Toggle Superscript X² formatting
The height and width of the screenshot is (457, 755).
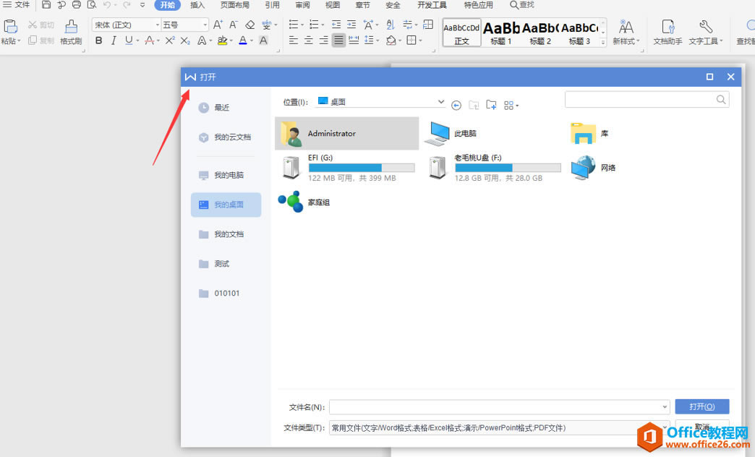(x=170, y=40)
